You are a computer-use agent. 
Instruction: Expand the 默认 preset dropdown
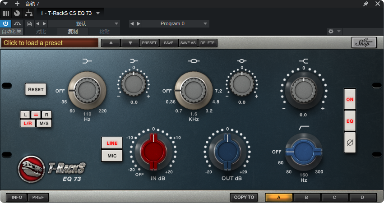coord(116,24)
